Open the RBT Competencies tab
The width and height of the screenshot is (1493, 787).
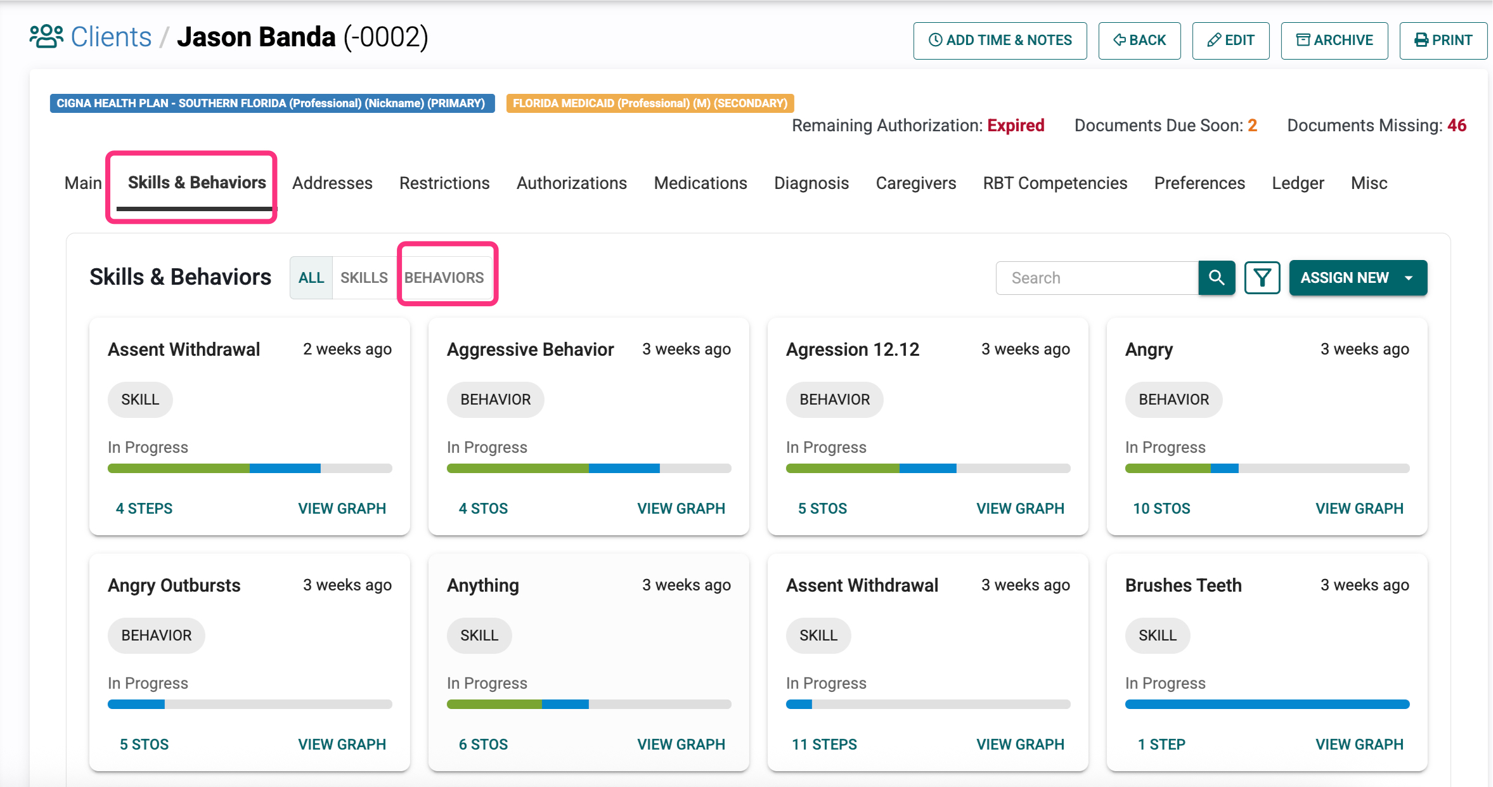tap(1055, 183)
